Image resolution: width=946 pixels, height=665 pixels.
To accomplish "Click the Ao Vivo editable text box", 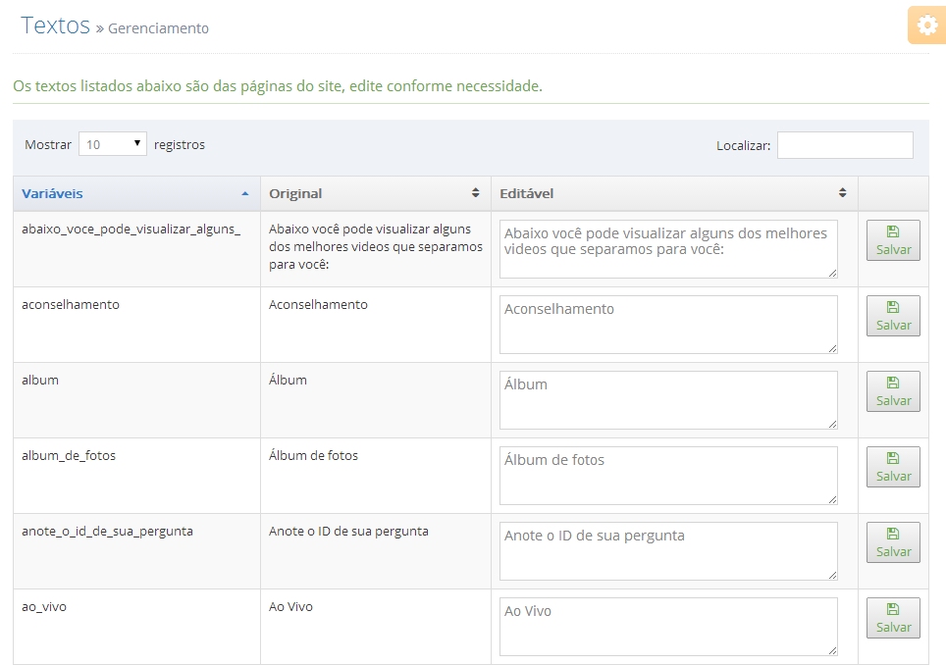I will click(668, 627).
